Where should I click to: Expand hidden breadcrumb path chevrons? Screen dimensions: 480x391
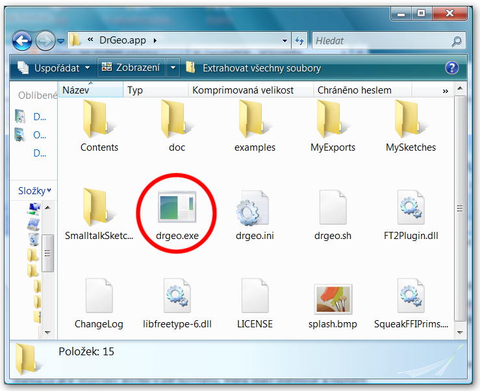click(90, 40)
